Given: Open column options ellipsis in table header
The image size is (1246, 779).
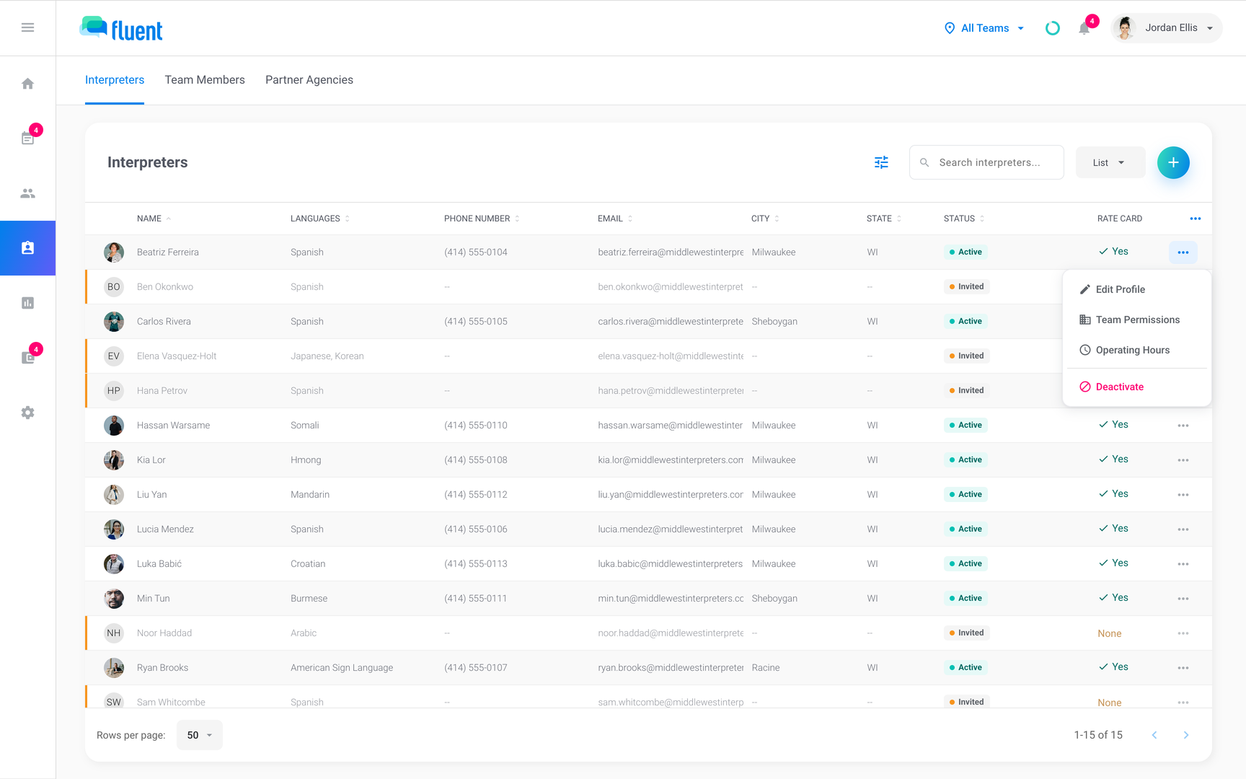Looking at the screenshot, I should point(1196,219).
